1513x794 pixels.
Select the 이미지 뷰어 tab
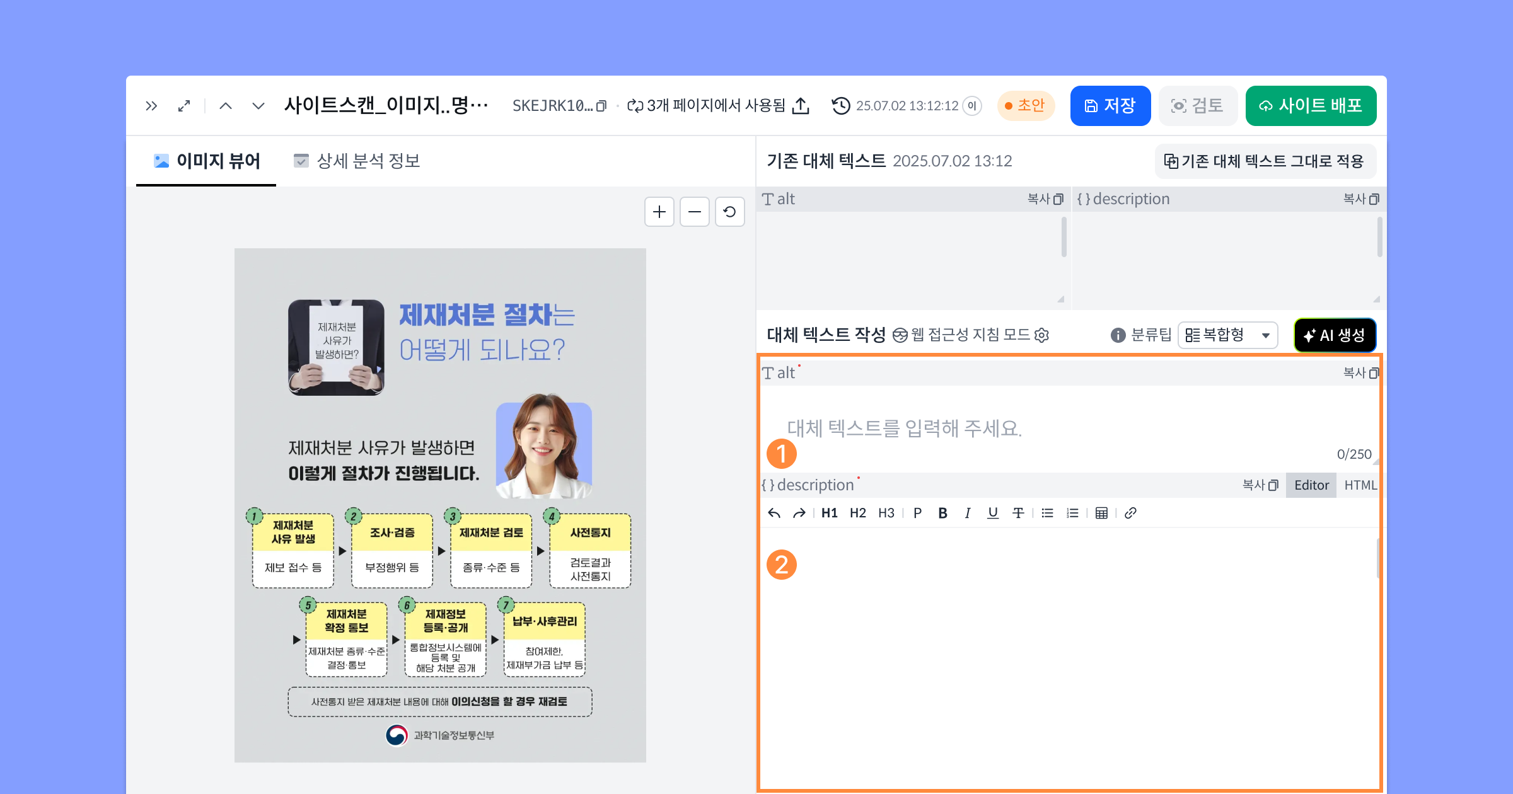click(x=206, y=161)
